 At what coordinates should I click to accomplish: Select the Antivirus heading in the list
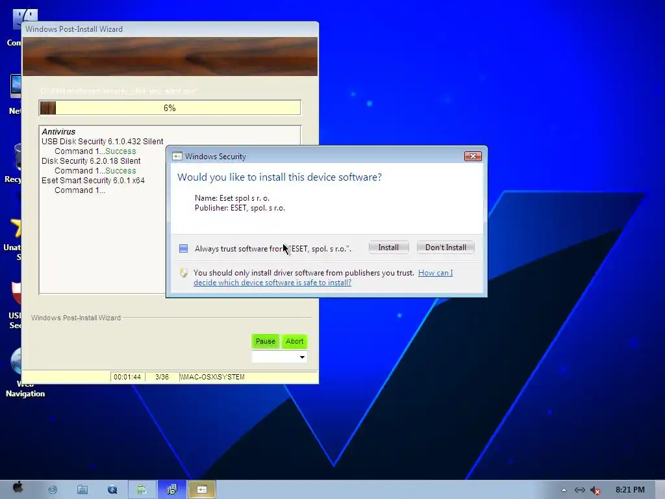pyautogui.click(x=58, y=131)
